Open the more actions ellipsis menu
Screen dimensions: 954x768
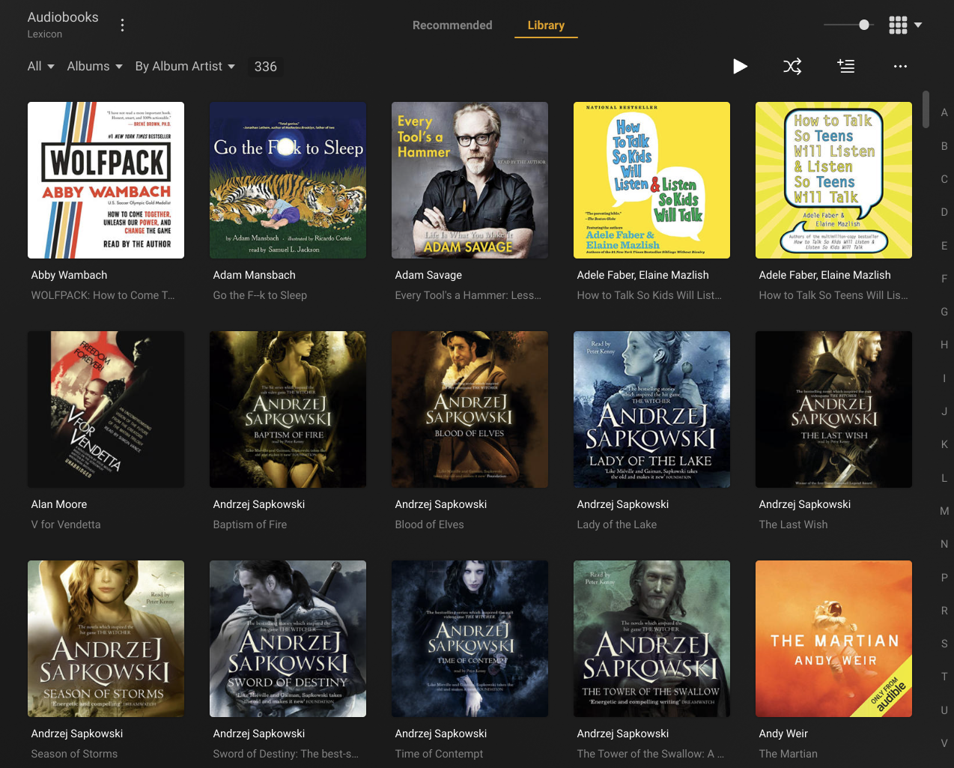tap(900, 67)
